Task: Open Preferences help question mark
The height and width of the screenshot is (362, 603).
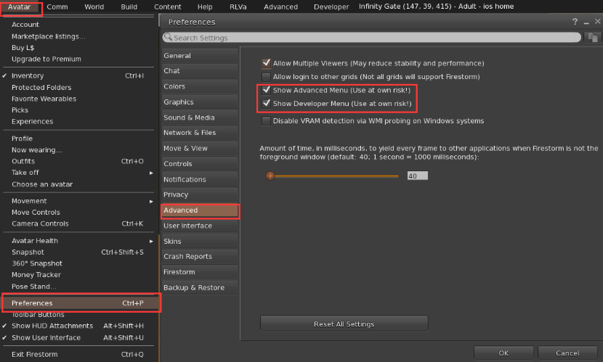Action: coord(575,22)
